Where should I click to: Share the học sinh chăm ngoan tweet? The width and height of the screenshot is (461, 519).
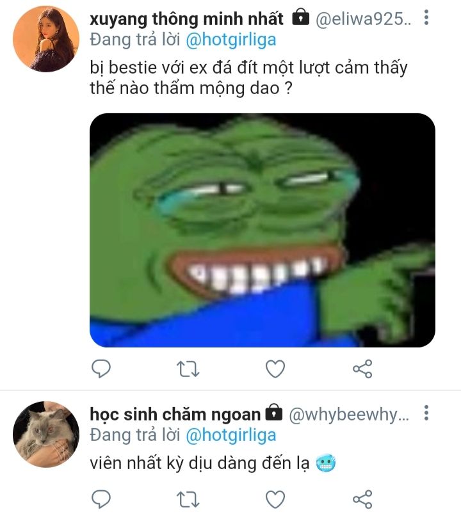click(x=362, y=499)
